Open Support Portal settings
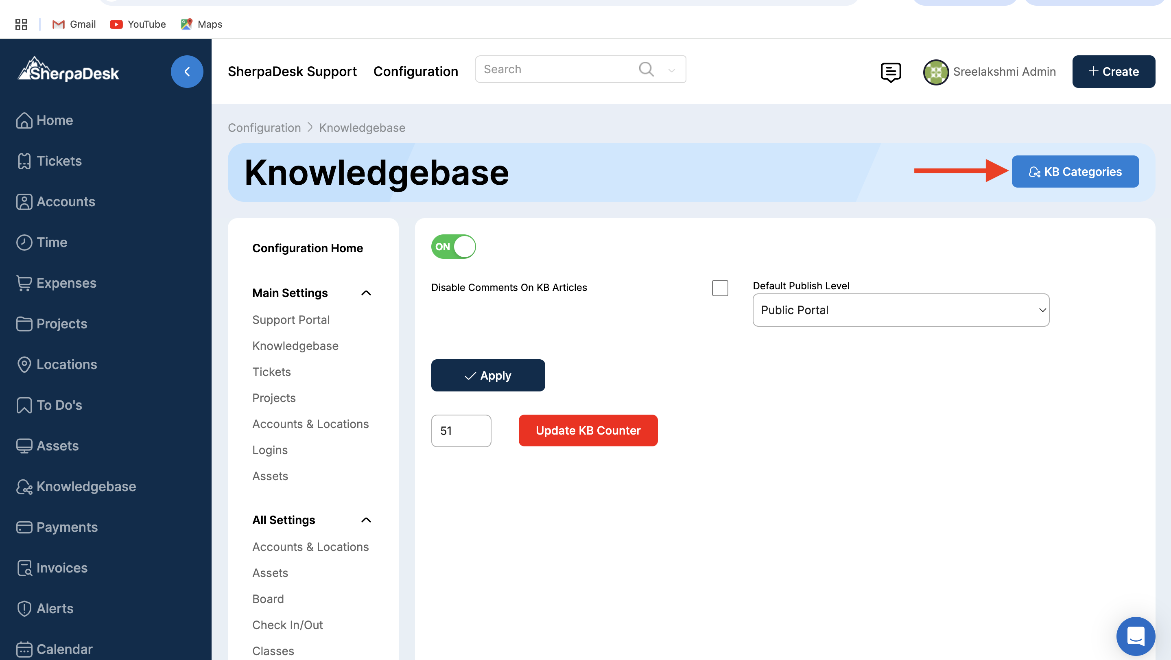Viewport: 1171px width, 660px height. point(291,319)
